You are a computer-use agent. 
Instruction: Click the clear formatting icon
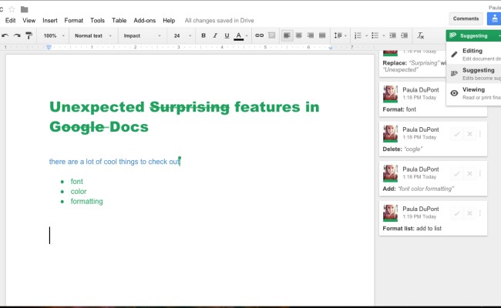pos(421,35)
